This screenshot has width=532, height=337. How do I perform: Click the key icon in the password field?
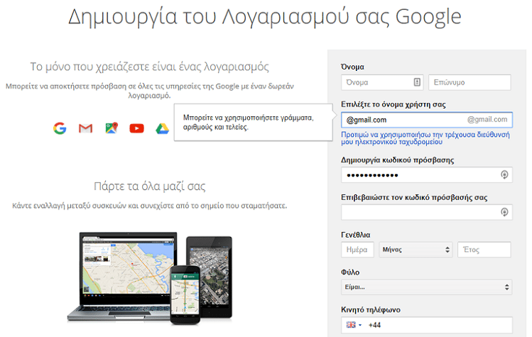[504, 175]
